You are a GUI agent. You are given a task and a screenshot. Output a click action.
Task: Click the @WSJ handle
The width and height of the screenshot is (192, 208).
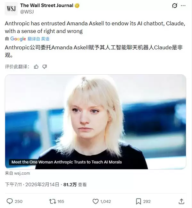coord(27,12)
